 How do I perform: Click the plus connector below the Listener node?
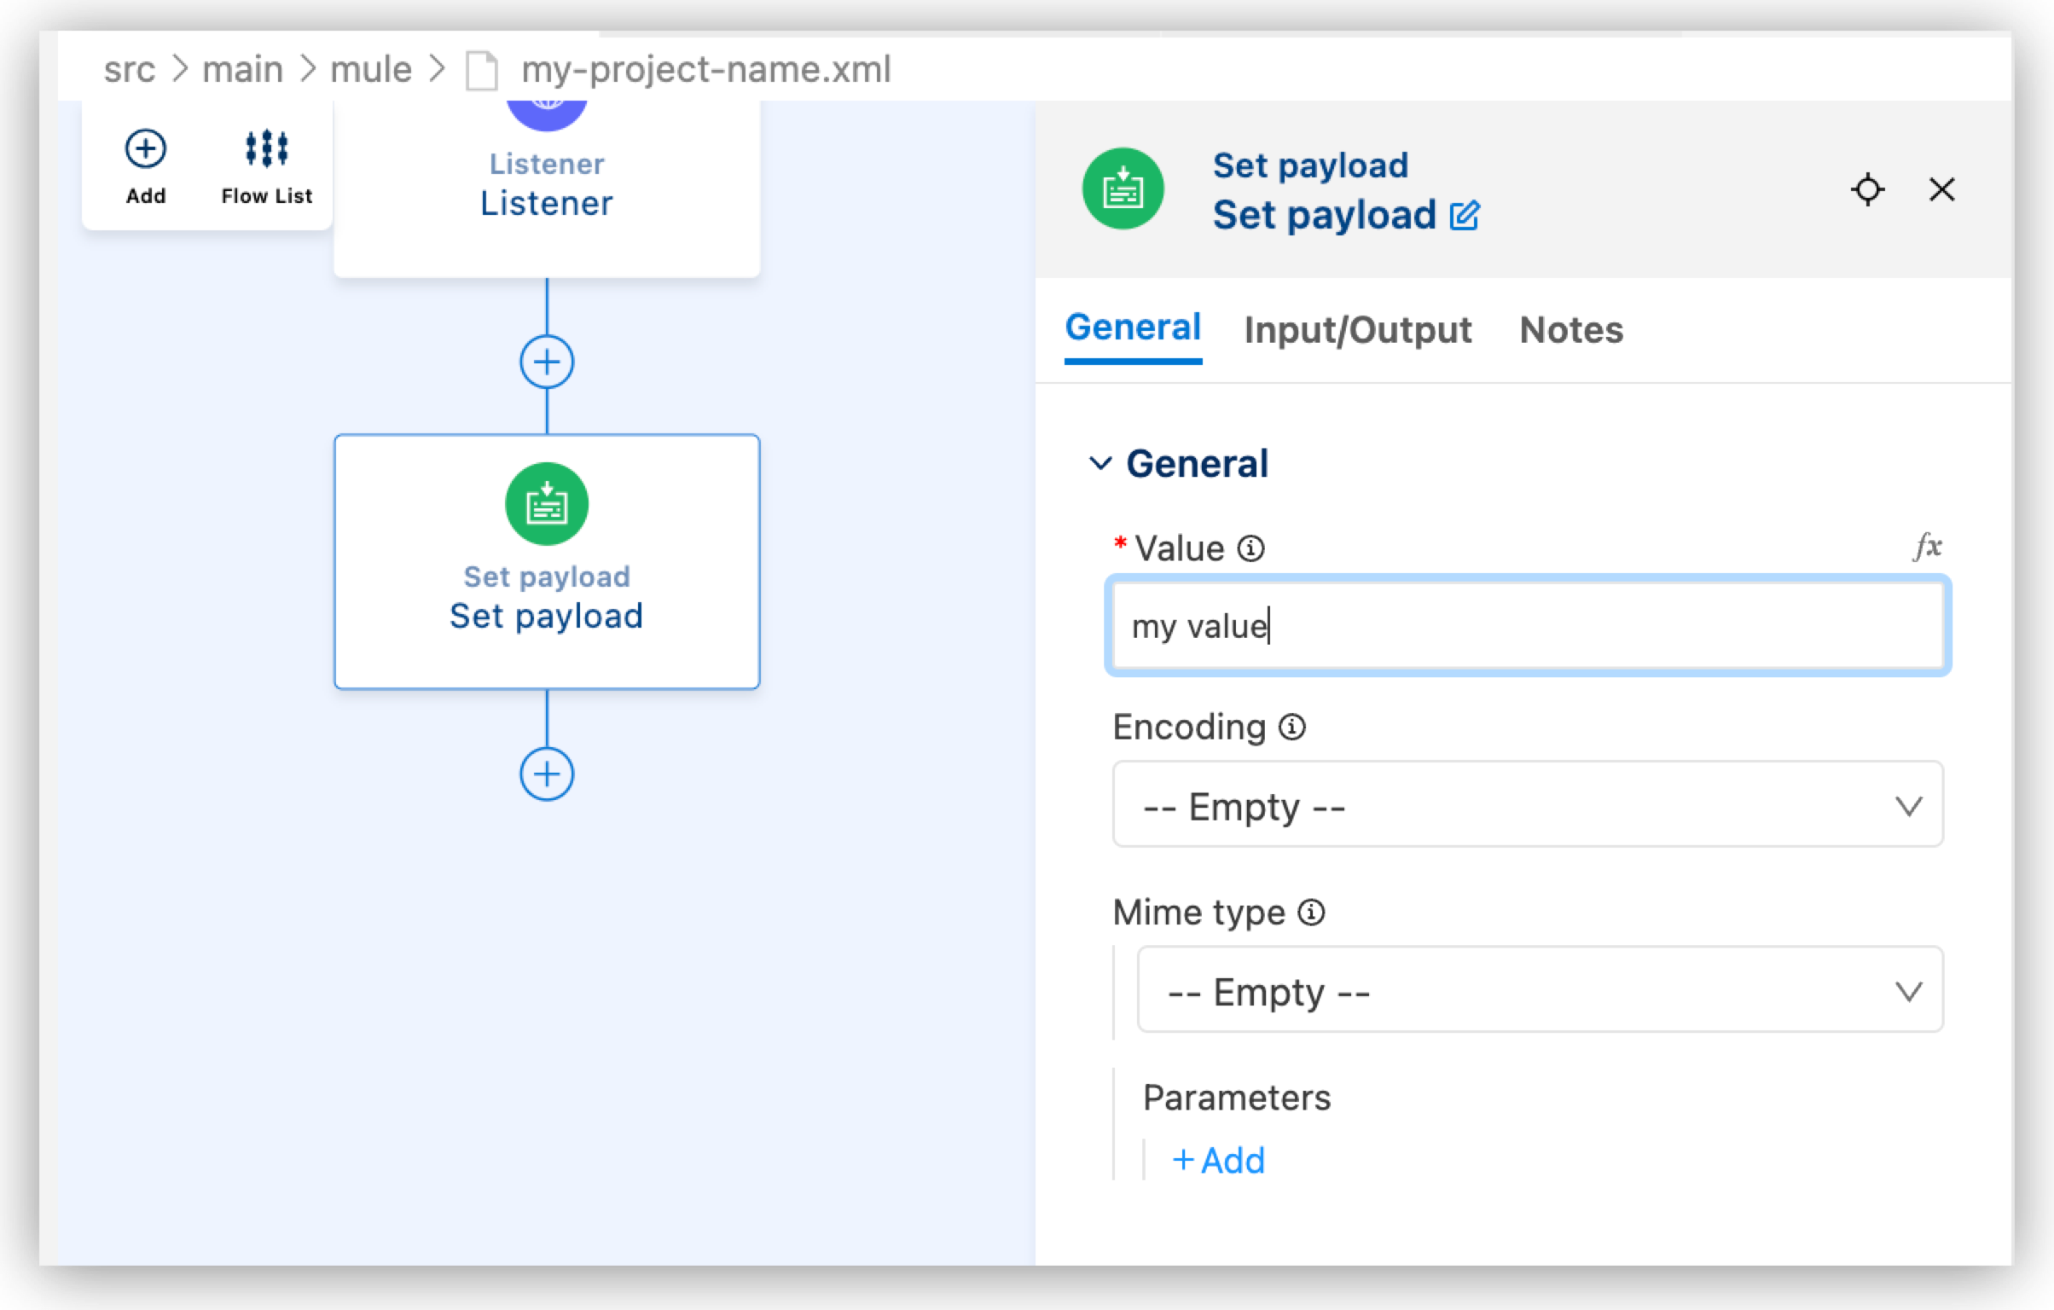(546, 361)
